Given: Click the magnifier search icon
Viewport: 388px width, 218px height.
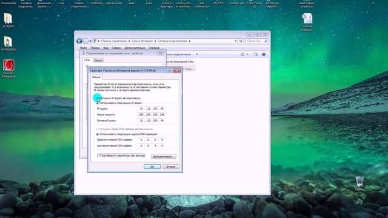Looking at the screenshot, I should click(266, 41).
